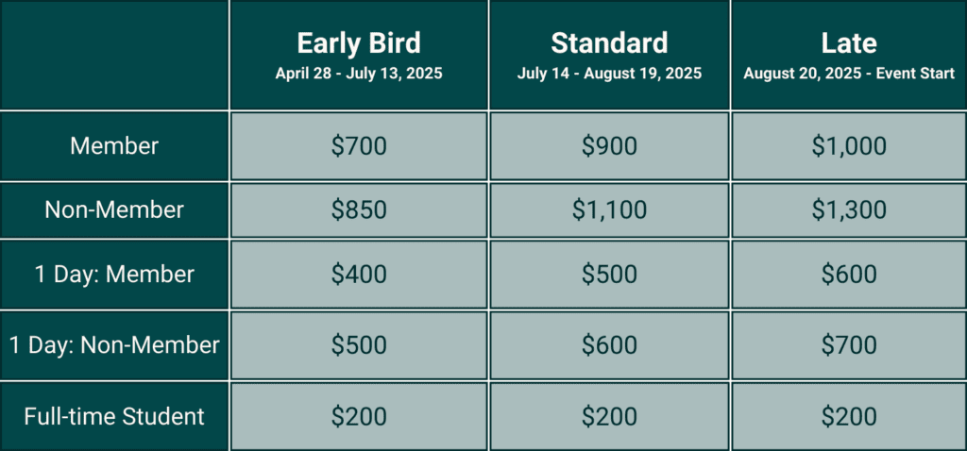Click the Full-time Student row label
The width and height of the screenshot is (967, 451).
[x=114, y=416]
